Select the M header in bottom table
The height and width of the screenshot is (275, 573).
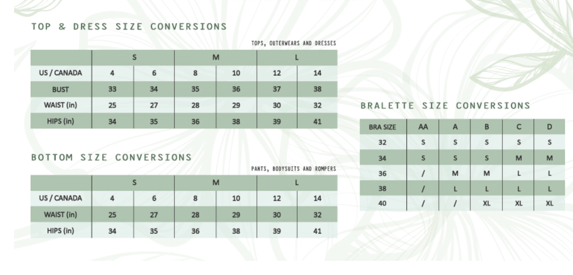tap(216, 183)
